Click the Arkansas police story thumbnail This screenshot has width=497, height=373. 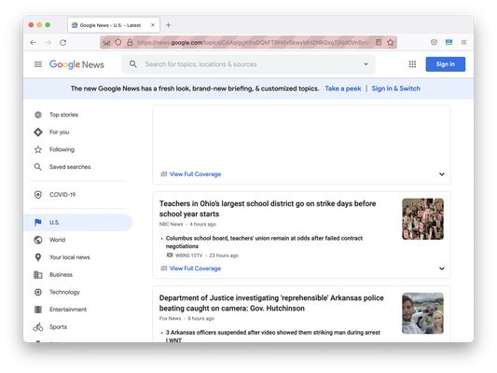click(422, 313)
